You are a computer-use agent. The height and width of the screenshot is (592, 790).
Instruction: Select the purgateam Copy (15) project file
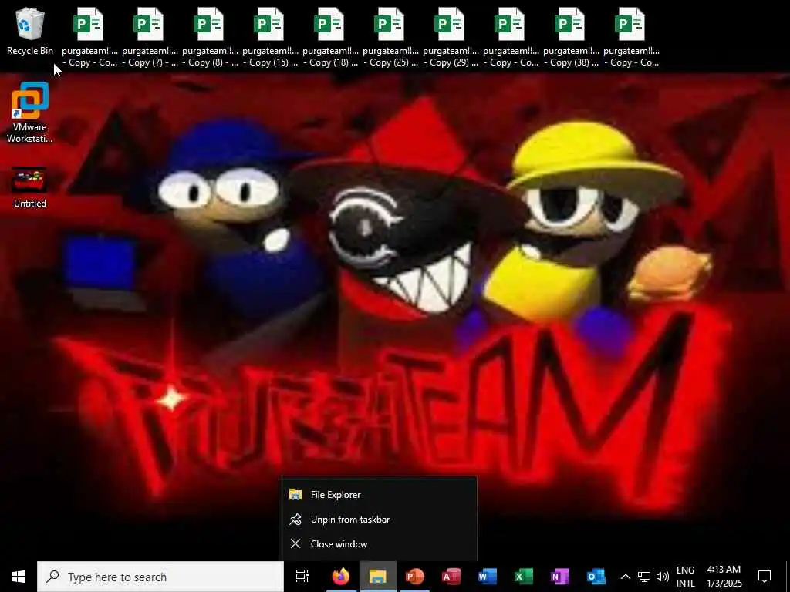point(270,37)
